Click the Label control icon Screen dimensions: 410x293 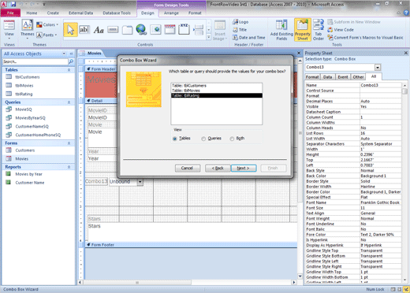click(x=99, y=30)
